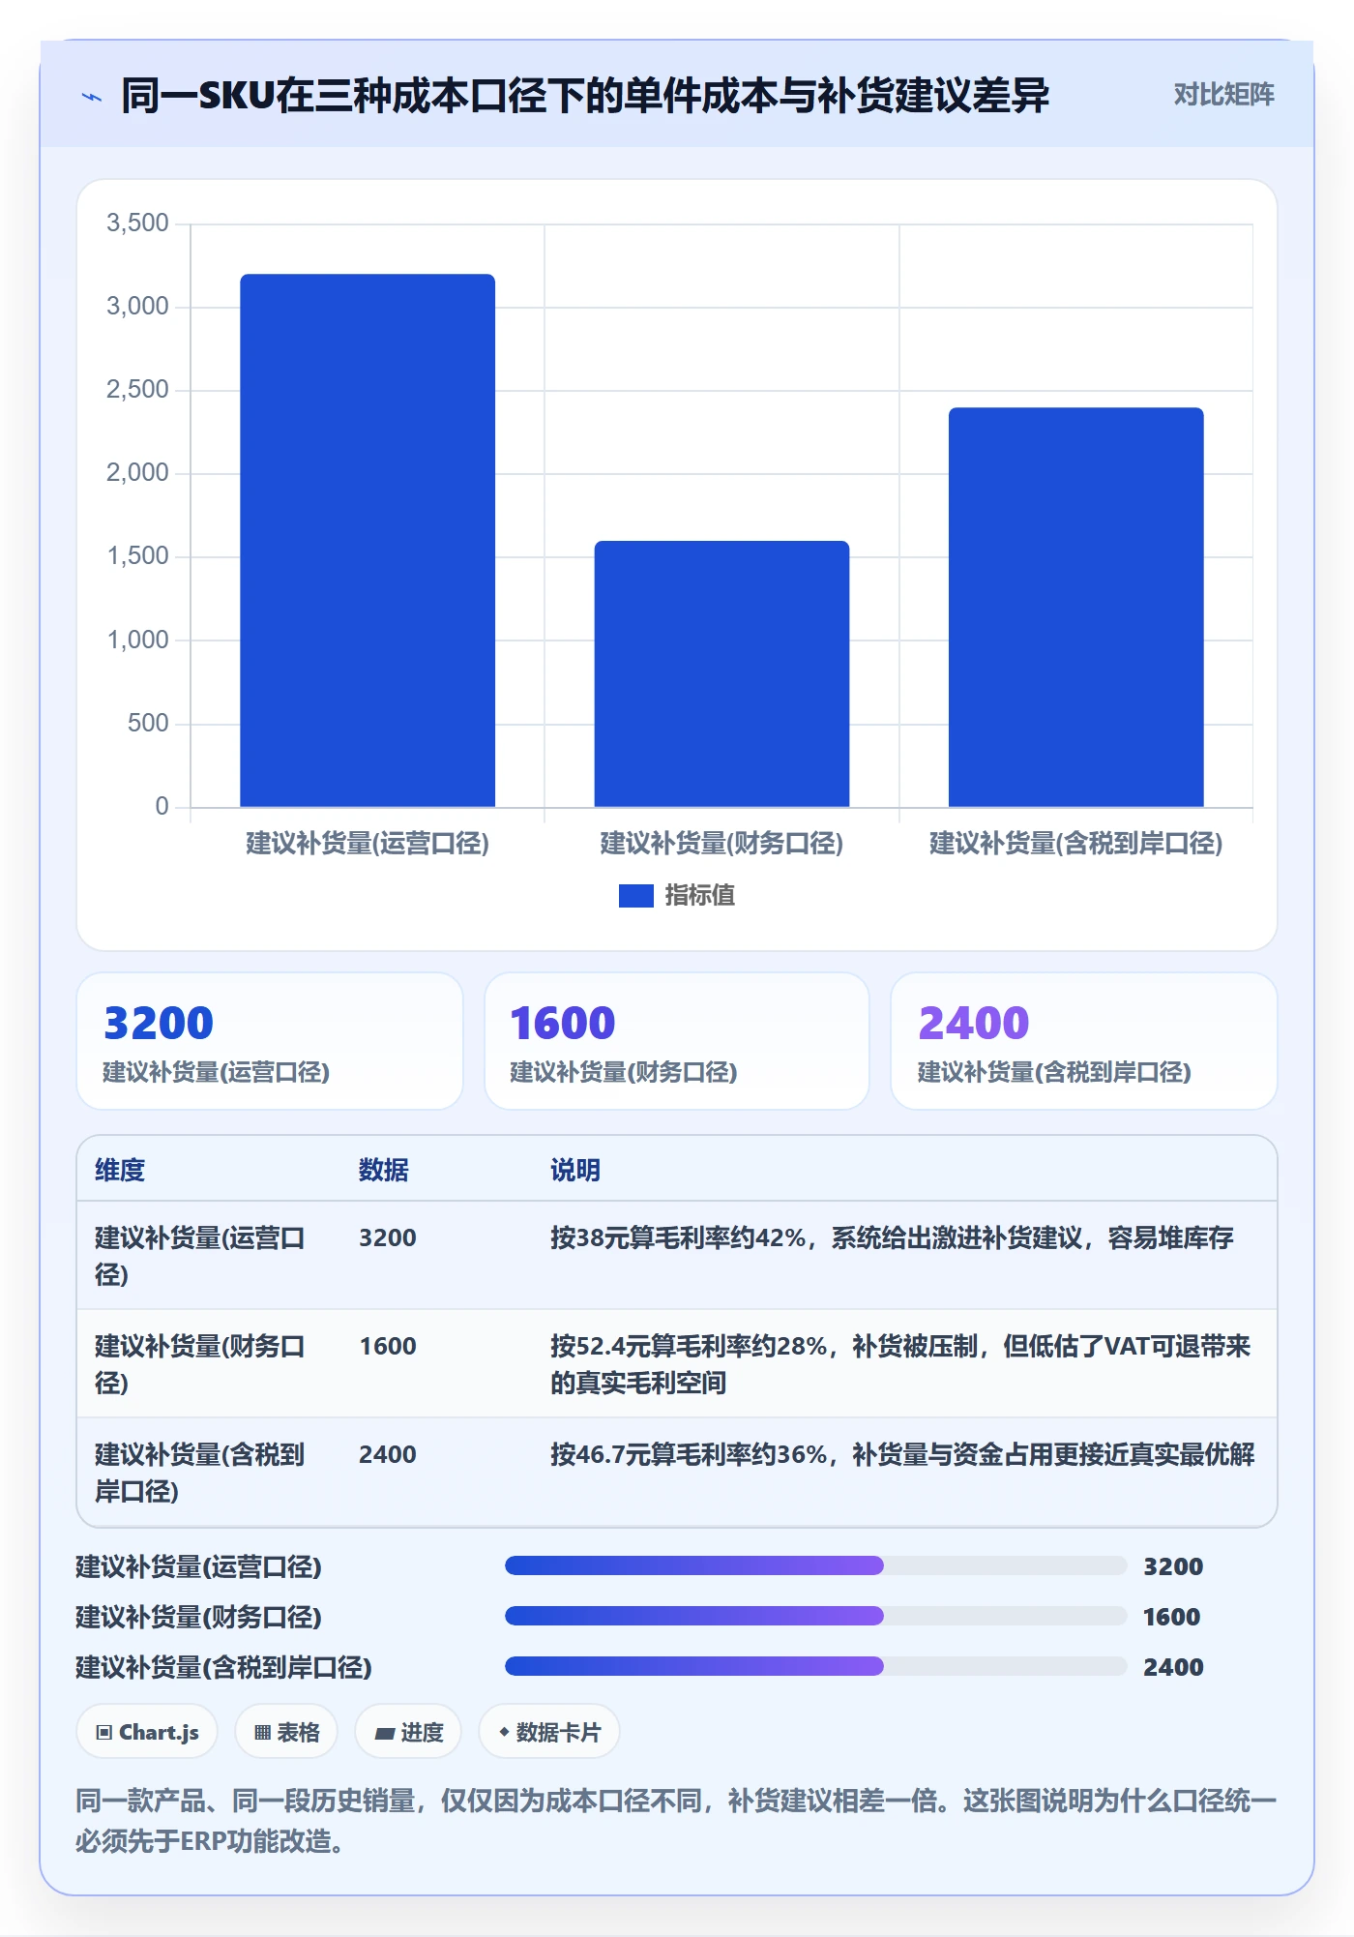Click table cell with value 3200

[x=388, y=1238]
